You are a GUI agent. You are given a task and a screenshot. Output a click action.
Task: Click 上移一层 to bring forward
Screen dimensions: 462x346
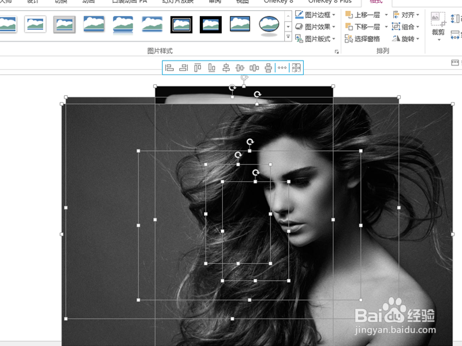coord(363,15)
